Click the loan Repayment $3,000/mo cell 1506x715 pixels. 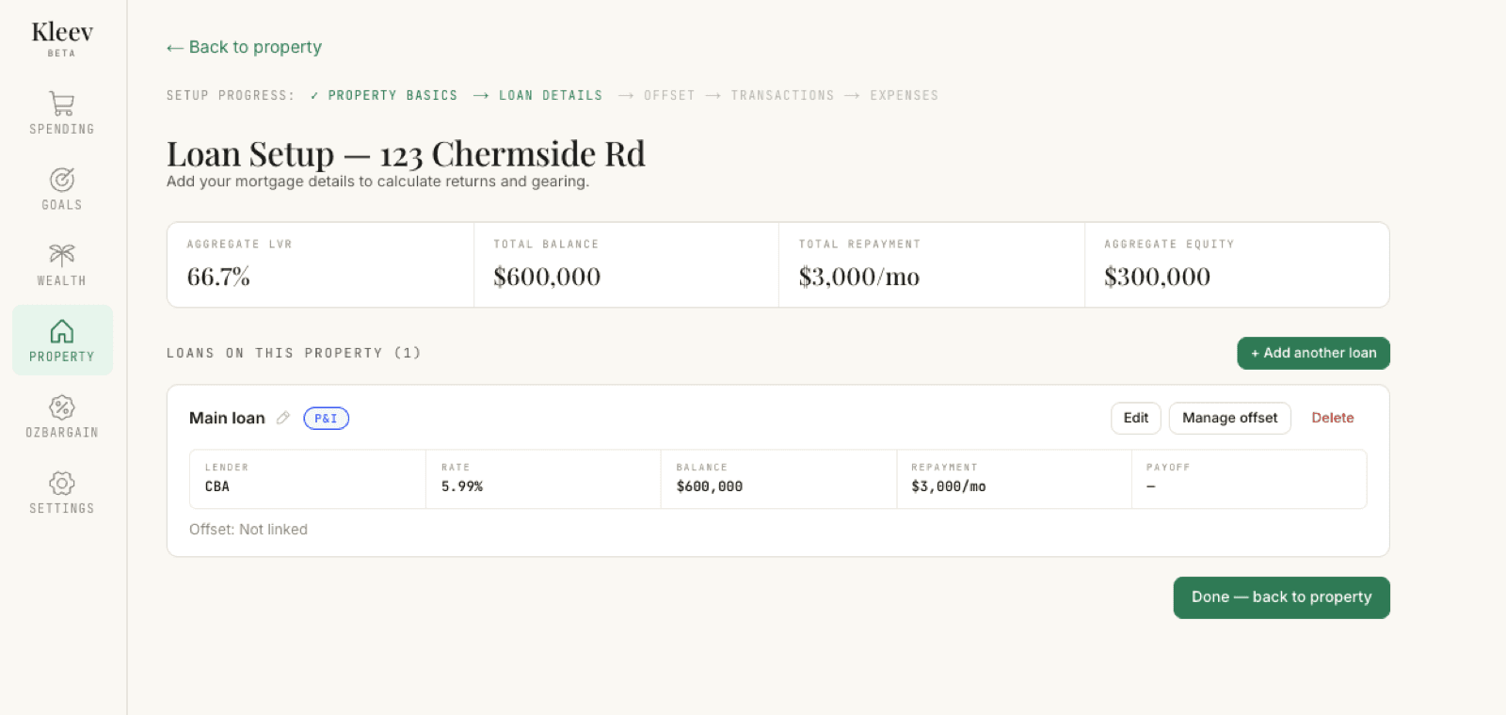pyautogui.click(x=1014, y=479)
